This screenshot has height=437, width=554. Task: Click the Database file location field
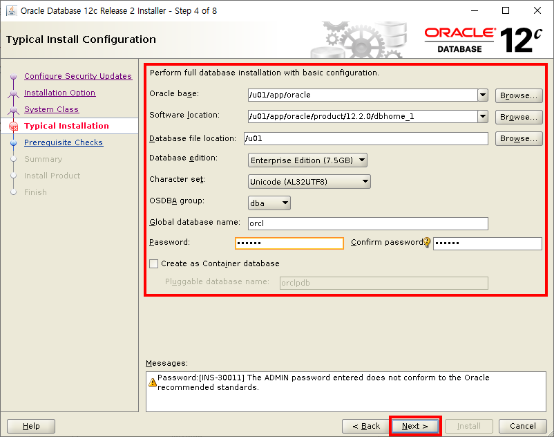[x=365, y=138]
